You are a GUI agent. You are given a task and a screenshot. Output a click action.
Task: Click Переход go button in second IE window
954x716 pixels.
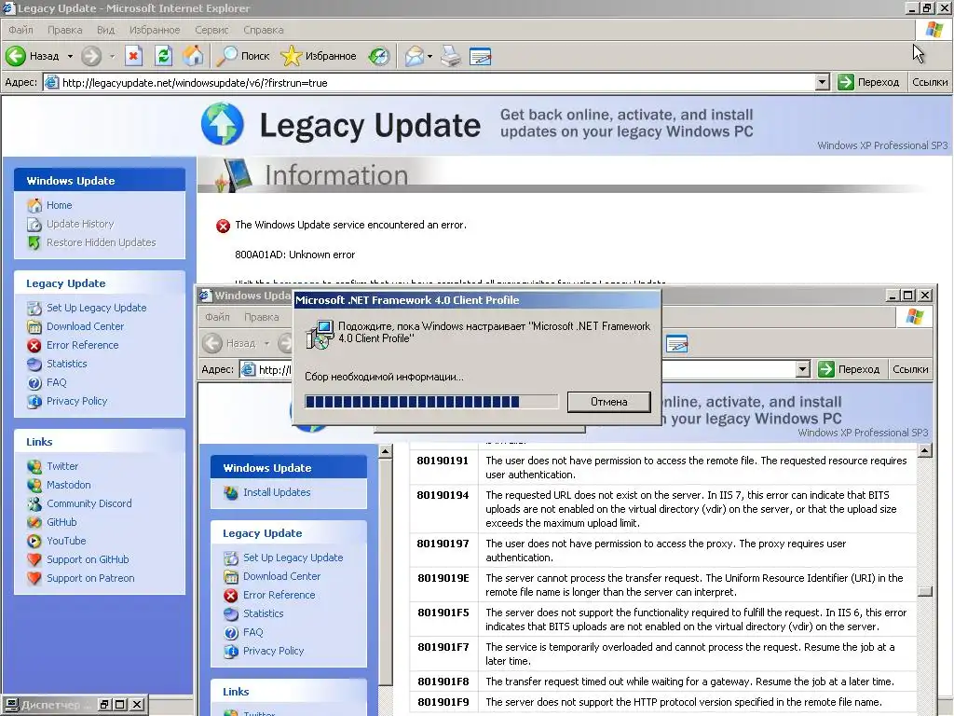[849, 369]
